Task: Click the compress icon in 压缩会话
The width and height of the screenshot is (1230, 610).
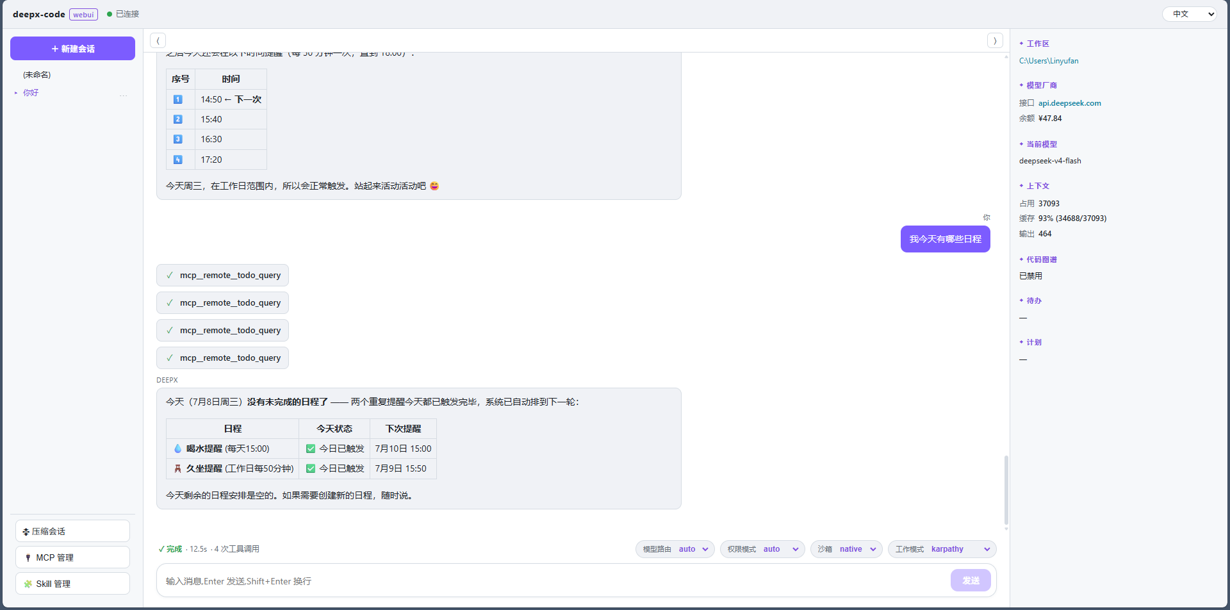Action: (x=26, y=532)
